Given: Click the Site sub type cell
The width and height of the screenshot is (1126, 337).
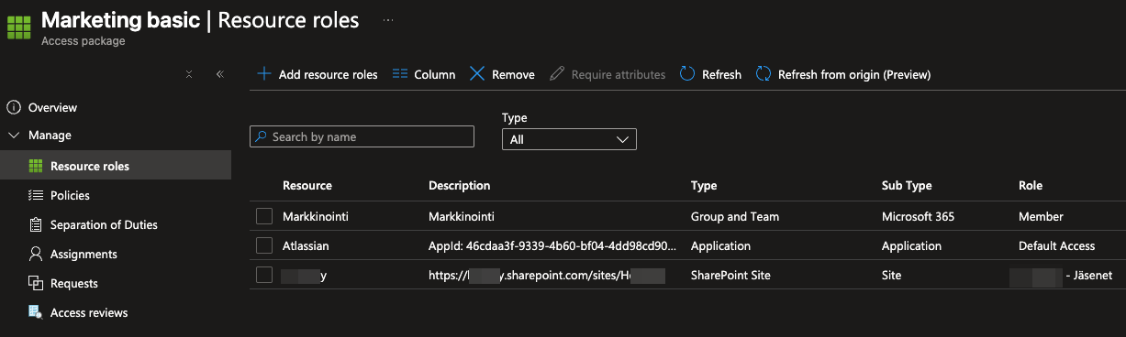Looking at the screenshot, I should tap(891, 275).
